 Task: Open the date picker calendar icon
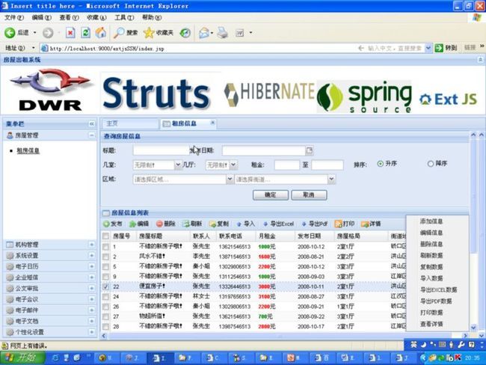309,150
